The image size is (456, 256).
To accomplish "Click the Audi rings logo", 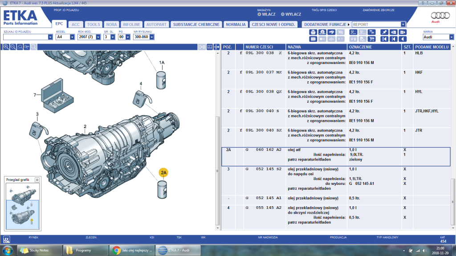I will coord(440,16).
